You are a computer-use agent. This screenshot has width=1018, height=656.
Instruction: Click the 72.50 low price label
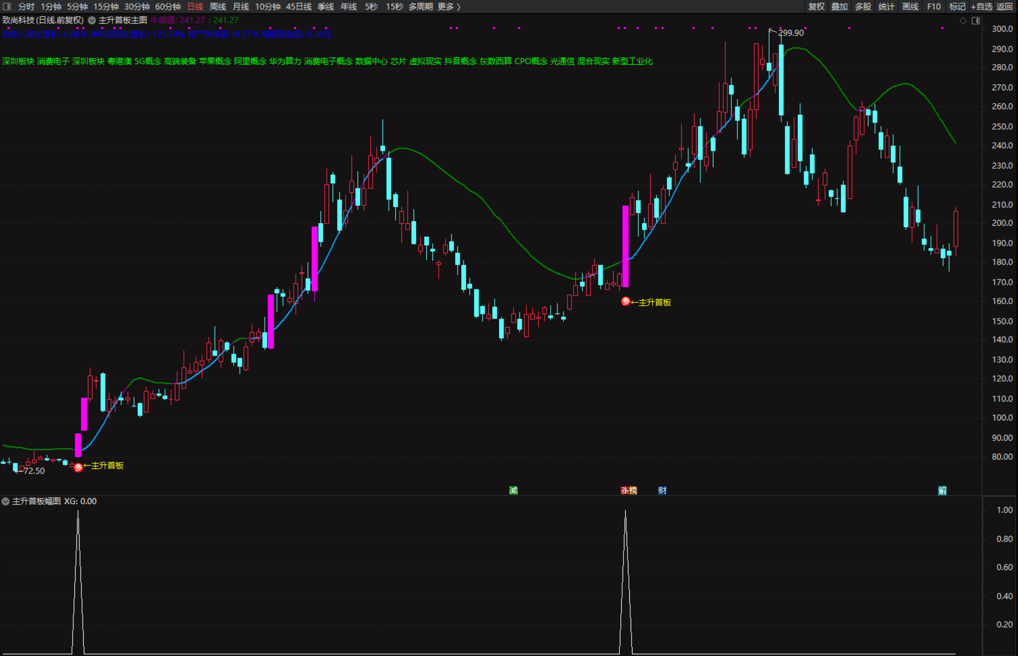tap(34, 471)
